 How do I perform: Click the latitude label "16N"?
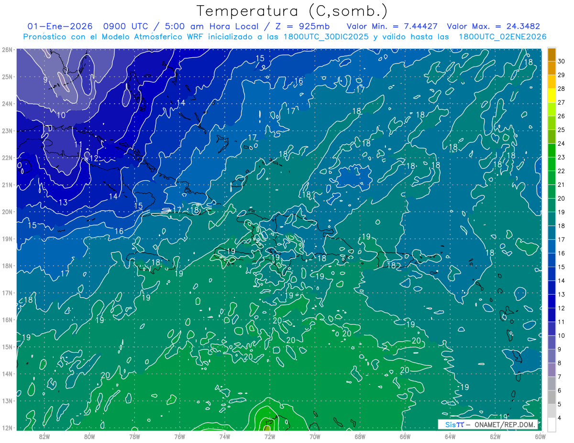tap(7, 320)
